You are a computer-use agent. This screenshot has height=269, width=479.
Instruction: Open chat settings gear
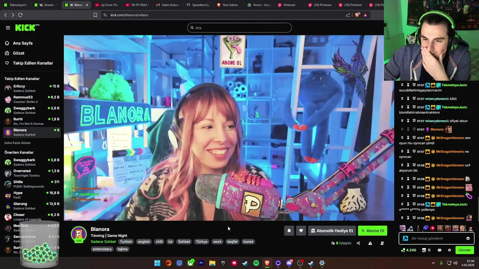[449, 250]
